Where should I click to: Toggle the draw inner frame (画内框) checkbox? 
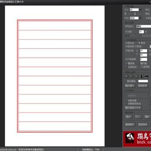139,63
